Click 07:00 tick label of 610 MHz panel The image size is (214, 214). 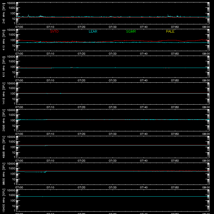tap(19, 81)
